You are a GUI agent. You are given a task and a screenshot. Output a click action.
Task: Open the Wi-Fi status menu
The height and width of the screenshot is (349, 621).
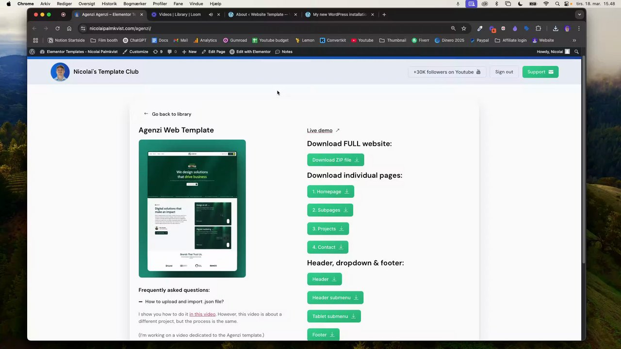(x=546, y=3)
